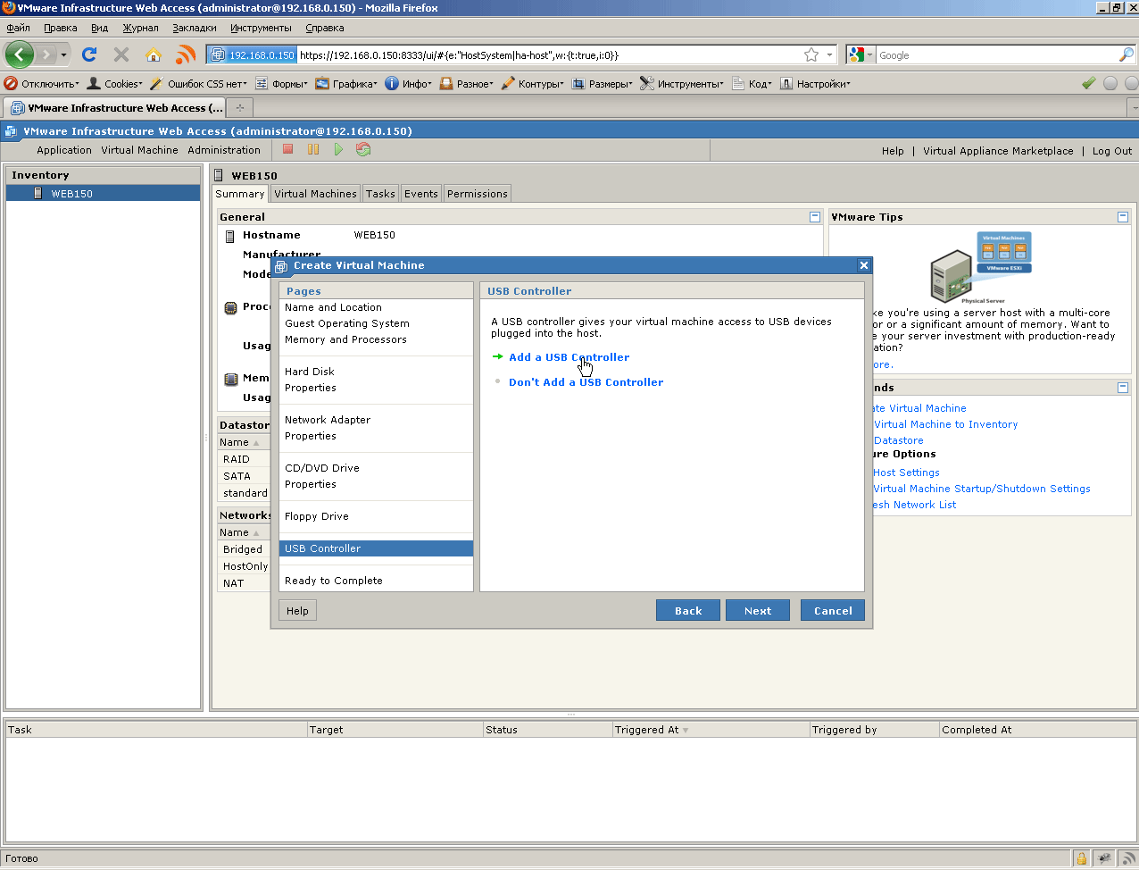The height and width of the screenshot is (870, 1139).
Task: Open Контуры web developer dropdown
Action: [533, 84]
